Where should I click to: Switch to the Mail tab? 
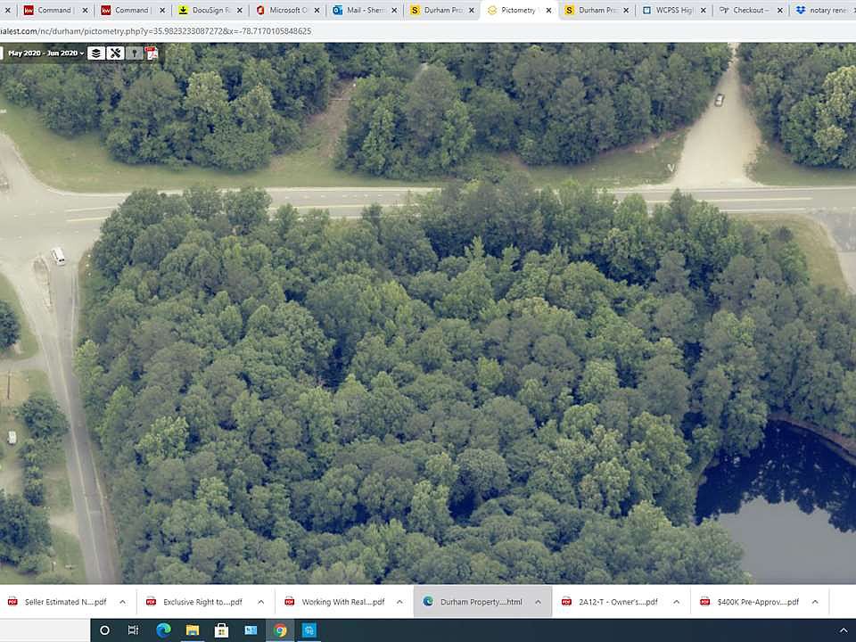click(365, 11)
